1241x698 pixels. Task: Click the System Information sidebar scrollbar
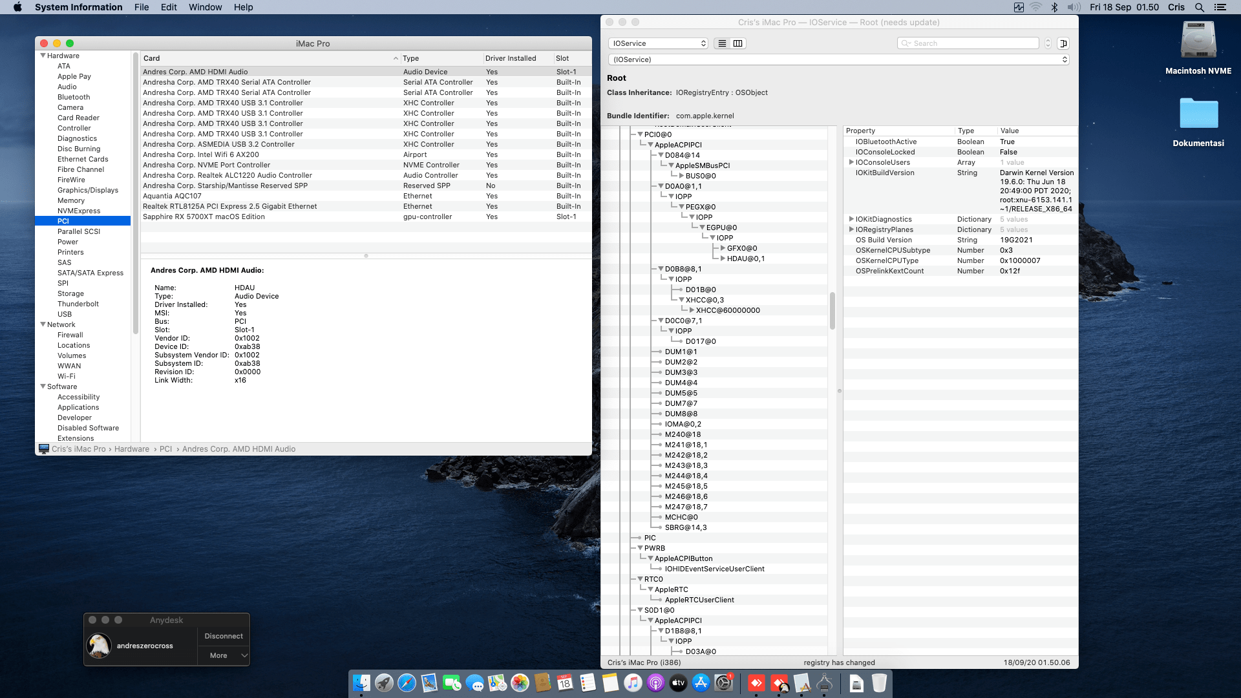coord(136,193)
